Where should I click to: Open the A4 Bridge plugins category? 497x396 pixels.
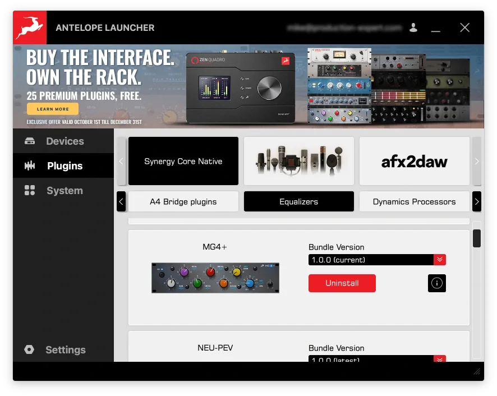coord(183,201)
